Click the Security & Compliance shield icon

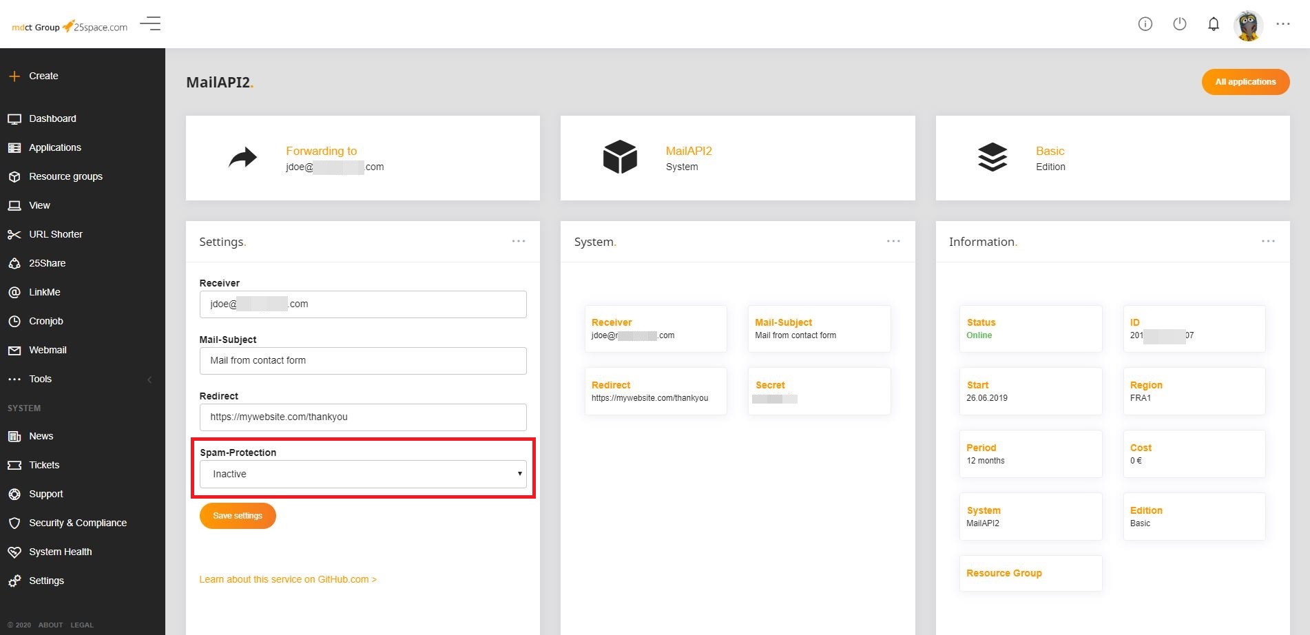click(14, 523)
